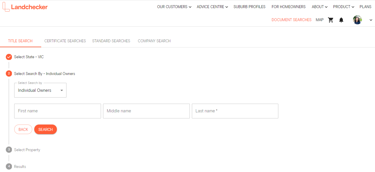
Task: Switch to the Standard Searches tab
Action: click(x=111, y=41)
